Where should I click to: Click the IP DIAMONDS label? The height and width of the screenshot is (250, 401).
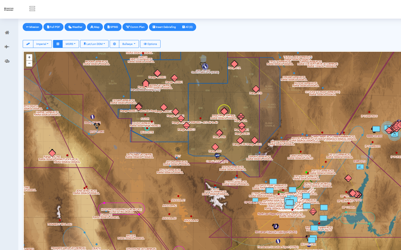(x=369, y=116)
